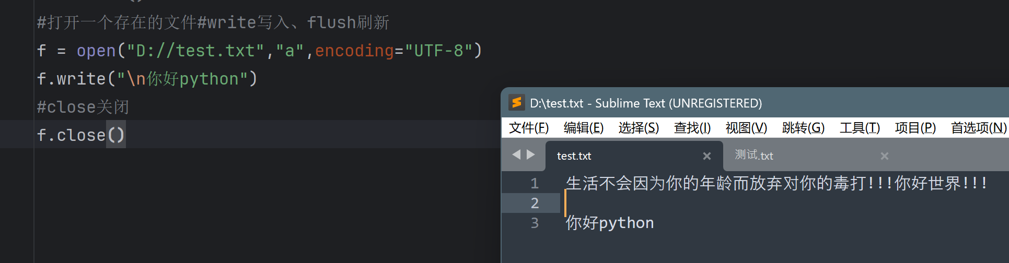Open the 视图(V) menu
This screenshot has height=263, width=1009.
click(746, 128)
